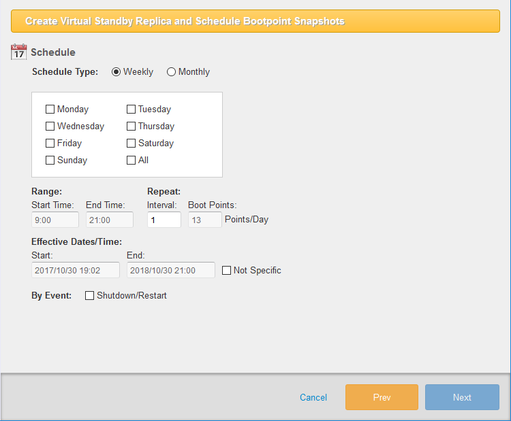Enable the Shutdown/Restart event checkbox
511x421 pixels.
click(x=89, y=295)
